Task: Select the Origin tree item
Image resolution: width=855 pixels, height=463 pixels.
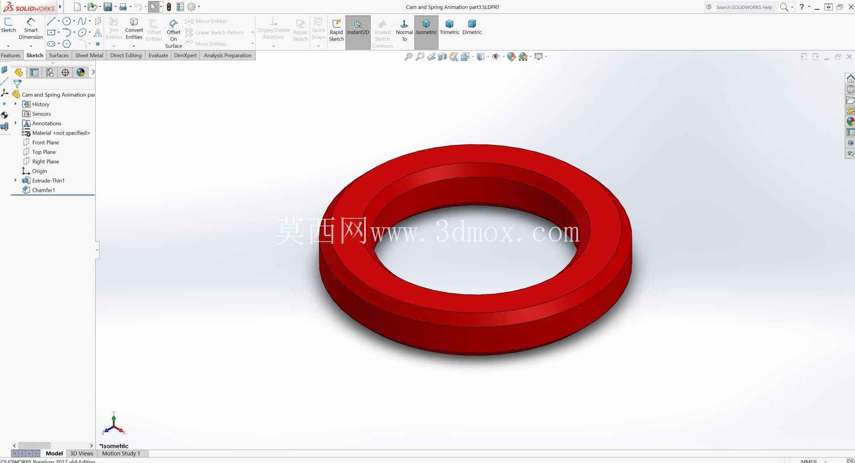Action: click(34, 171)
